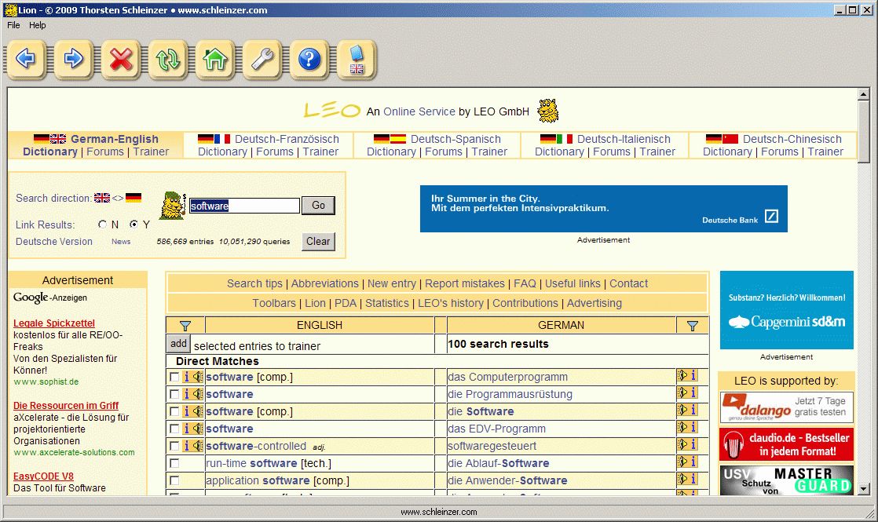Select the Y radio button for Link Results
The image size is (878, 522).
(135, 224)
